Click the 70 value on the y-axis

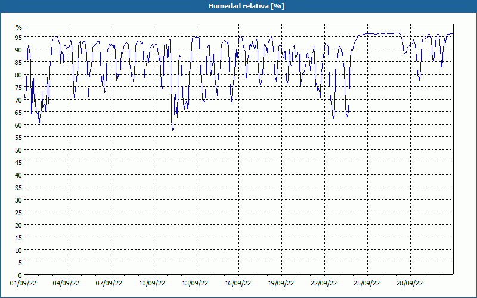[18, 100]
